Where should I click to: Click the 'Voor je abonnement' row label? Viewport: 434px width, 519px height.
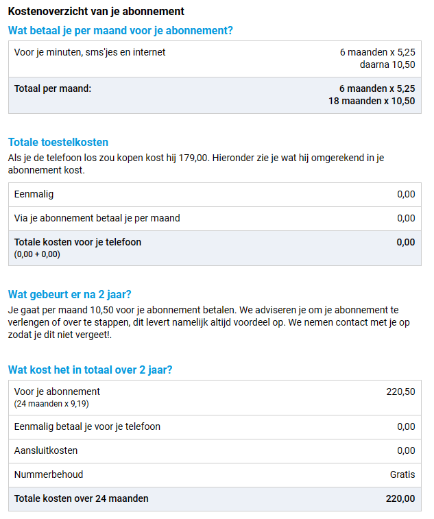[57, 391]
